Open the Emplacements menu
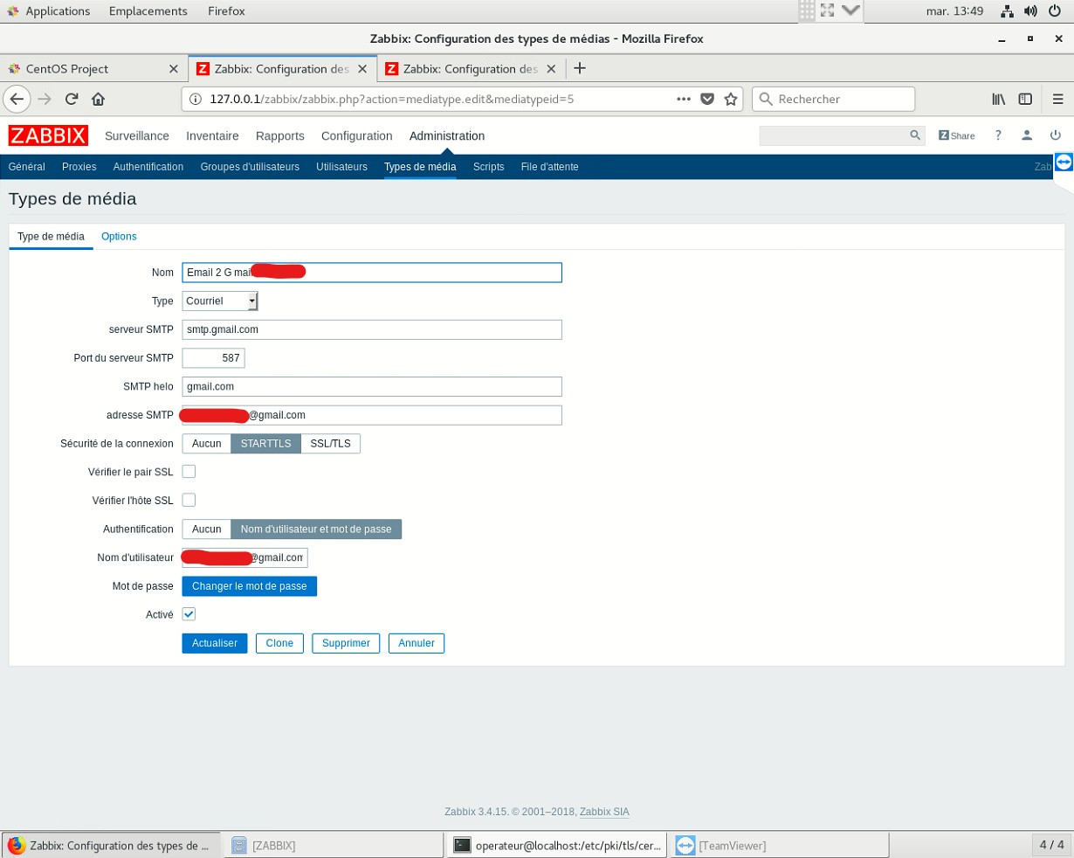Screen dimensions: 1074x858 (148, 11)
